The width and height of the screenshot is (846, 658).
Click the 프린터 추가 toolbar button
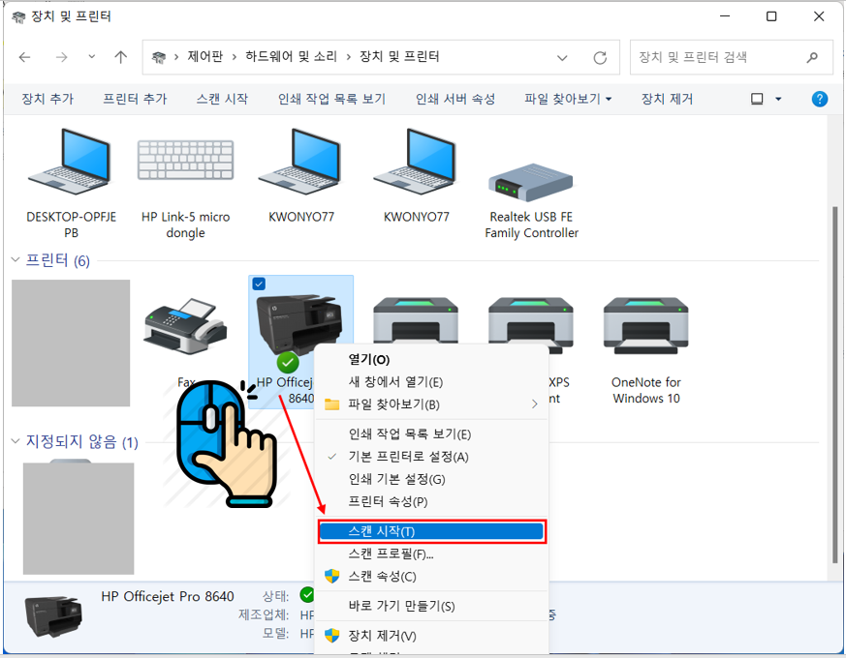point(135,99)
